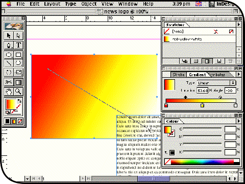Select the Ellipse tool
Screen dimensions: 245x184
click(9, 55)
